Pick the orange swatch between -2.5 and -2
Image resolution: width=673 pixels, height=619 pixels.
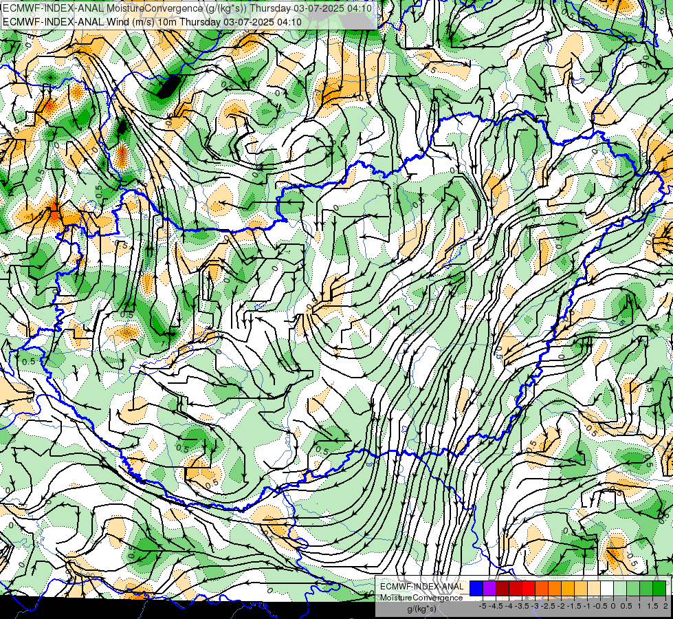[x=555, y=588]
